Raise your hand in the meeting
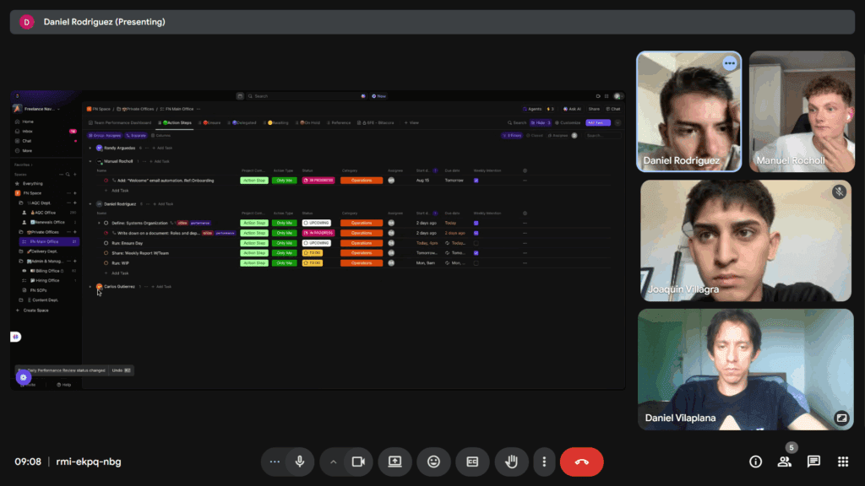Image resolution: width=865 pixels, height=486 pixels. [511, 462]
